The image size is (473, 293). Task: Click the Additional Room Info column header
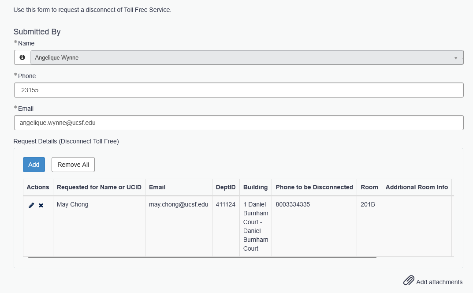[417, 187]
